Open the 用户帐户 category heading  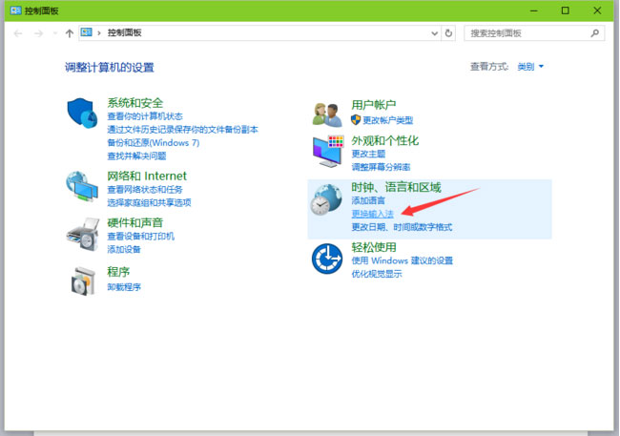pos(374,105)
